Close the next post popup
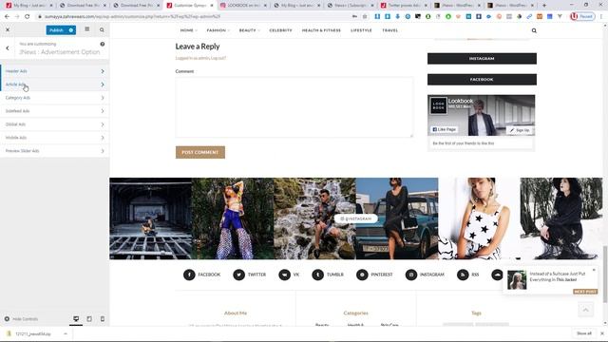Screen dimensions: 608x342 pos(594,270)
